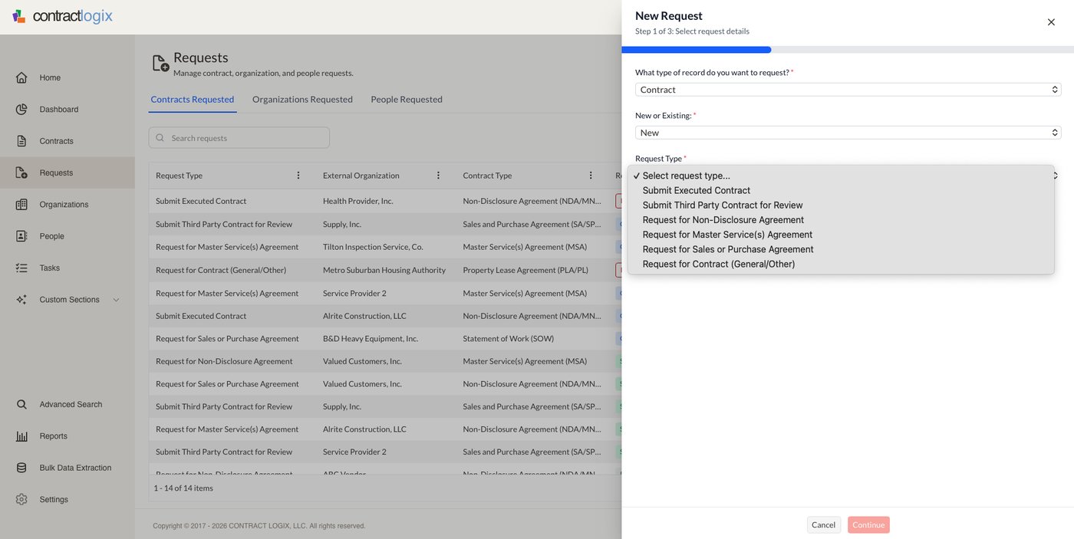Screen dimensions: 1074x539
Task: Open the New or Existing dropdown
Action: pos(848,133)
